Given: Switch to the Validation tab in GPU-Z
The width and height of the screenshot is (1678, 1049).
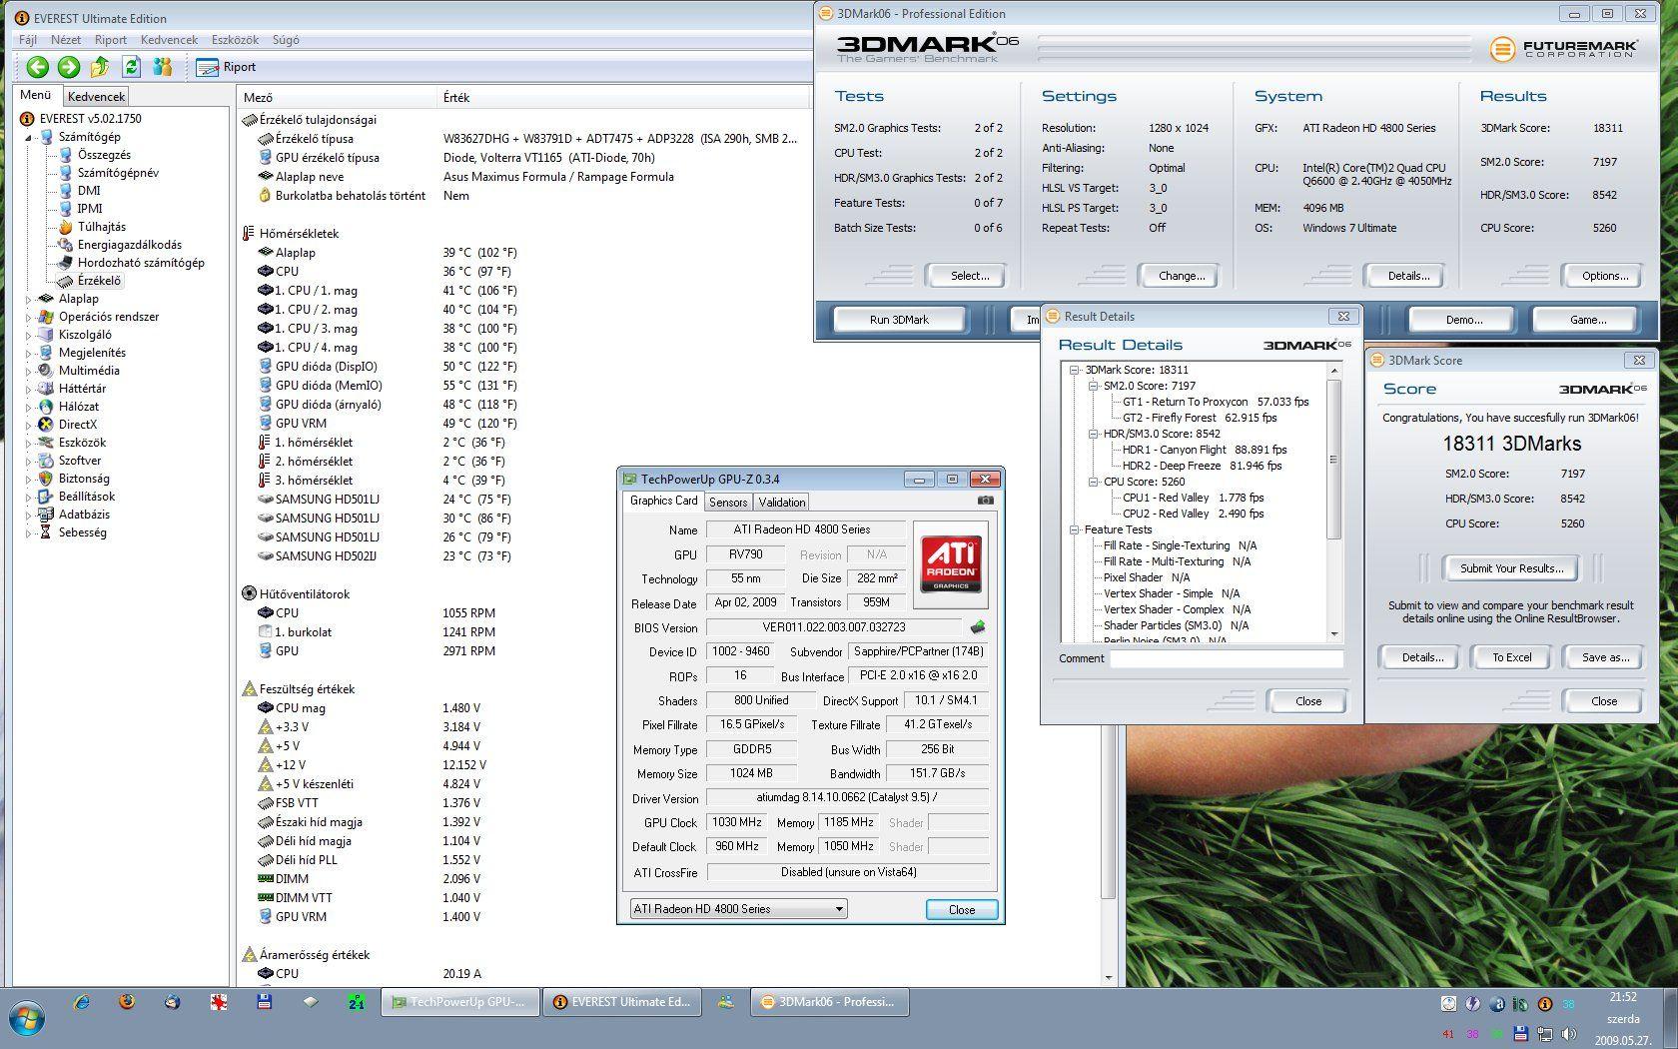Looking at the screenshot, I should (x=781, y=502).
